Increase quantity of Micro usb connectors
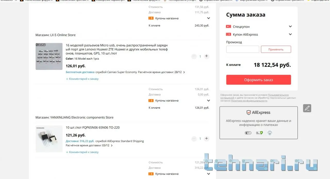330x179 pixels. pos(207,56)
